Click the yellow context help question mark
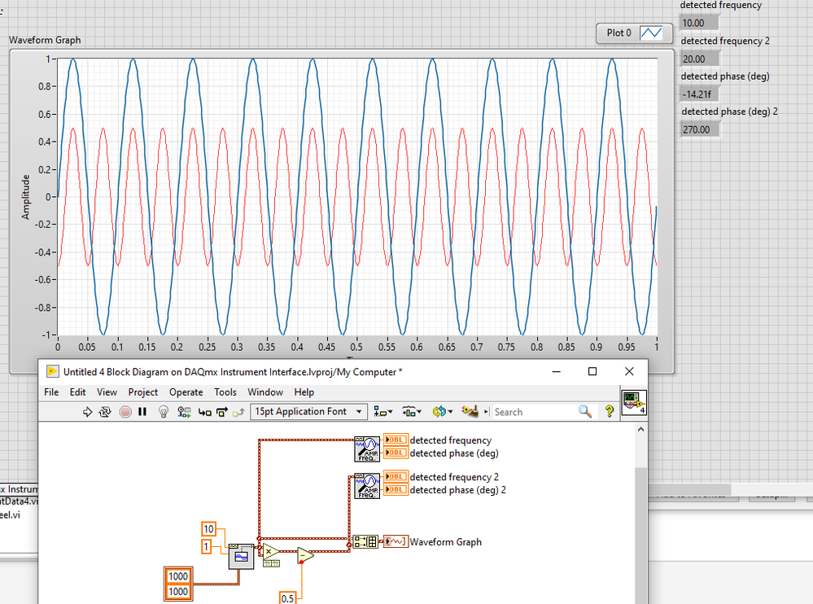The width and height of the screenshot is (813, 604). coord(609,412)
